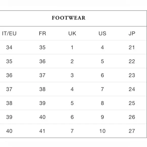This screenshot has width=147, height=147.
Task: Select the IT/EU column header
Action: [9, 33]
